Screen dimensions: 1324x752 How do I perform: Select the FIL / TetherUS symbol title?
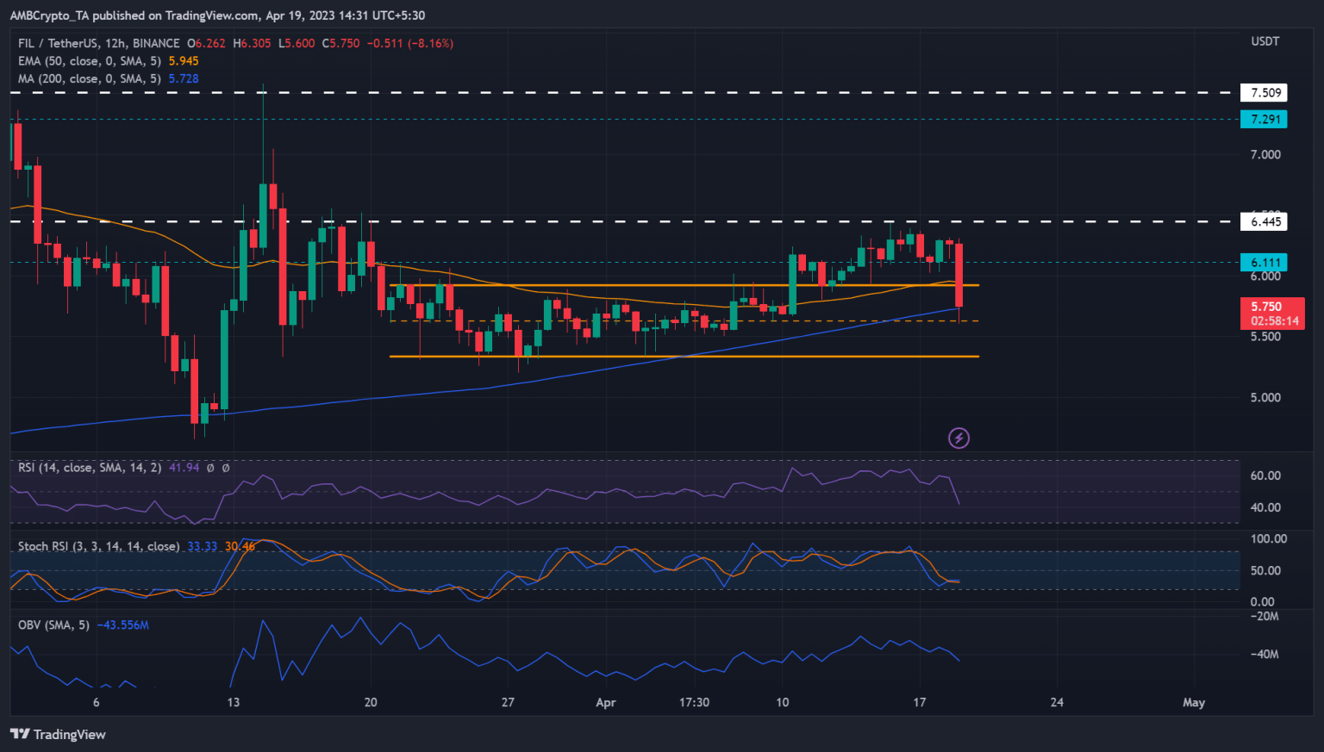click(98, 43)
